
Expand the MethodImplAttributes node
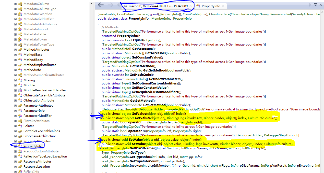coord(15,65)
